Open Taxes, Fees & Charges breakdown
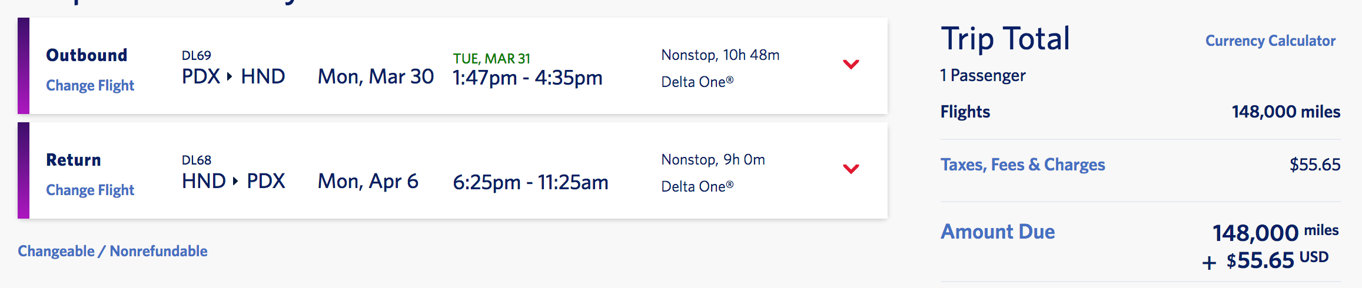Screen dimensions: 1362x288 click(x=1022, y=165)
